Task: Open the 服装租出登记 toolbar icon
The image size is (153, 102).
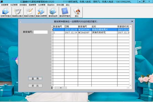Action: (x=18, y=12)
